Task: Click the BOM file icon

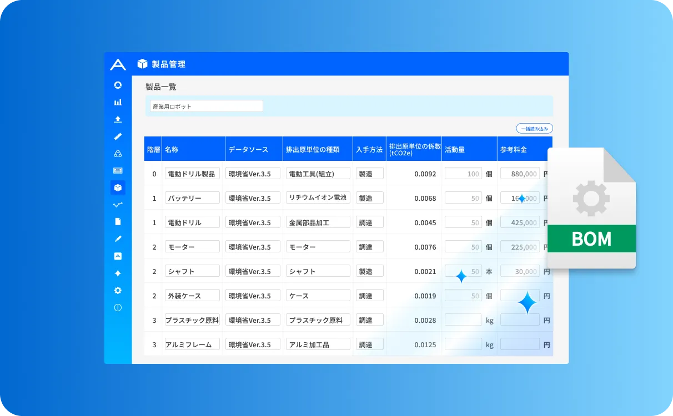Action: point(591,208)
